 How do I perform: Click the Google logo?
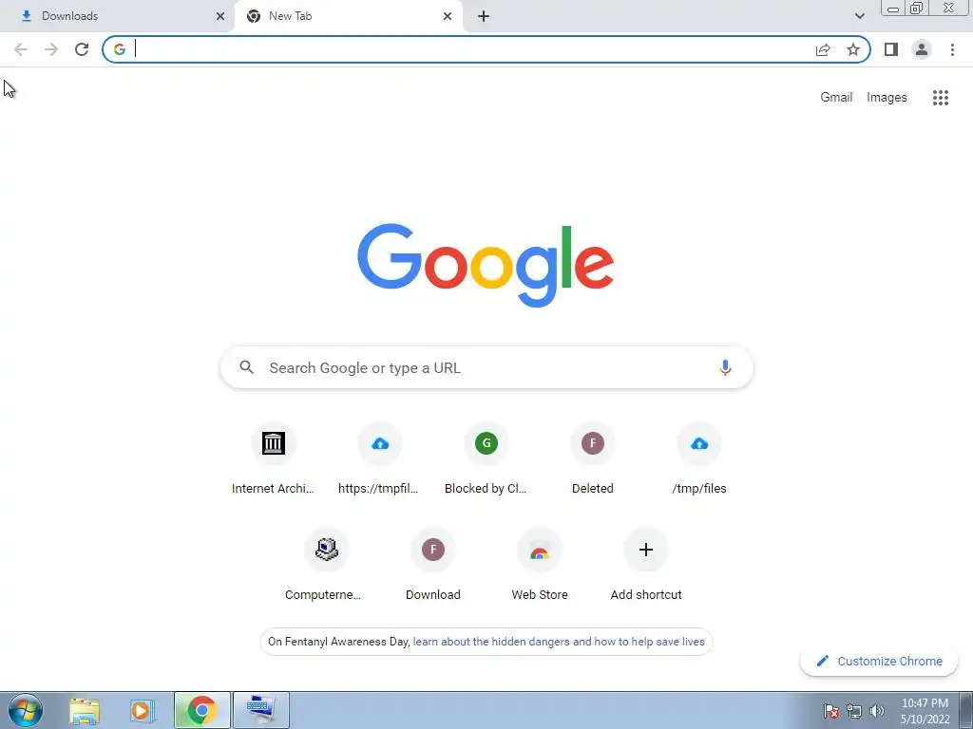(486, 266)
